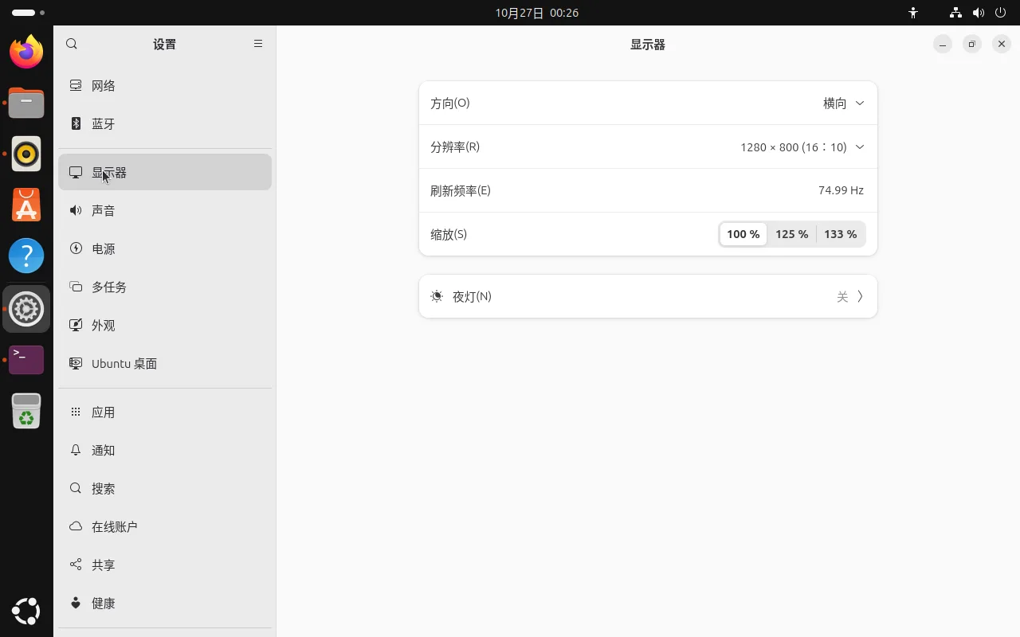This screenshot has width=1020, height=637.
Task: Open the Trash dock icon
Action: [x=26, y=411]
